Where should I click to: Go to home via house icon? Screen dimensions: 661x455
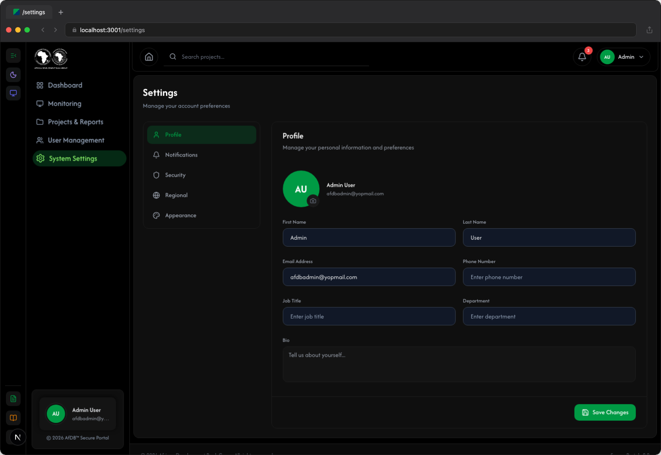click(149, 57)
